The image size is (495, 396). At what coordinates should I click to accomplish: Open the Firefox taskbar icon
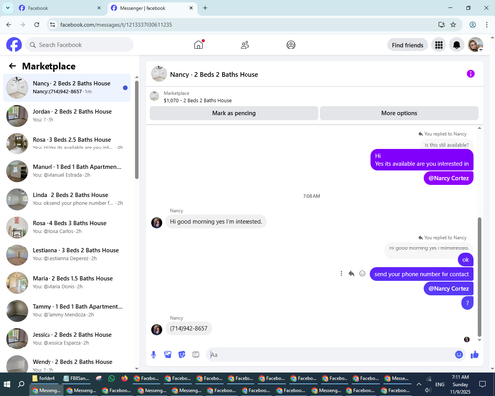124,378
